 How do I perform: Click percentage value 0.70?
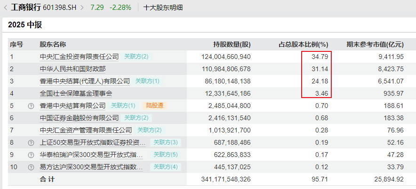click(x=322, y=106)
